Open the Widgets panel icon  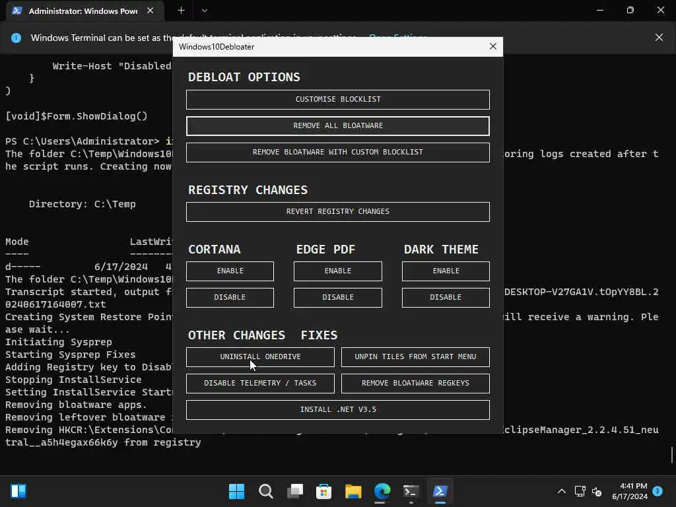pyautogui.click(x=18, y=491)
